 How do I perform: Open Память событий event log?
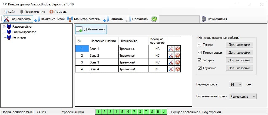pyautogui.click(x=49, y=19)
